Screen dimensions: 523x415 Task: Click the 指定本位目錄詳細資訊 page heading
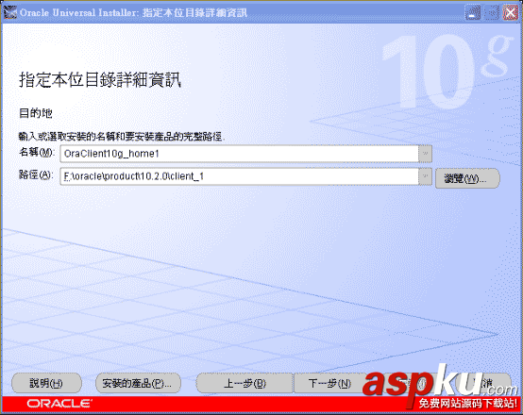click(x=100, y=80)
